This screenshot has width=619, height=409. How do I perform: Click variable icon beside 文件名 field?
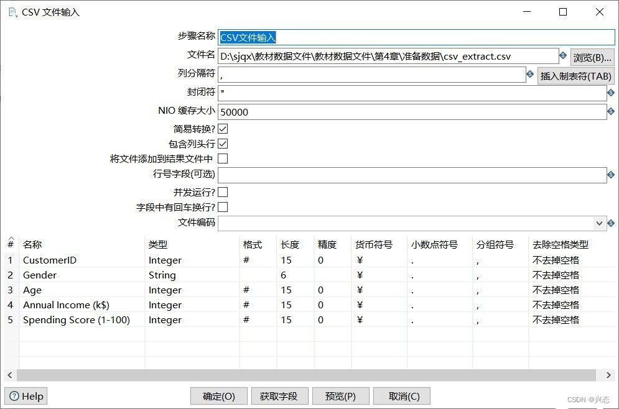(x=564, y=55)
